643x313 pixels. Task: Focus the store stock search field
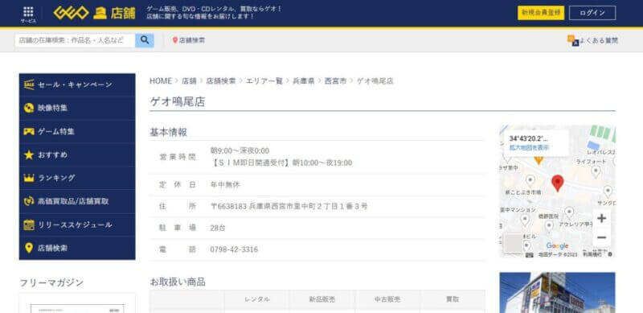point(75,40)
